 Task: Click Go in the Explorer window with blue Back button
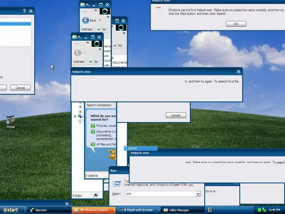point(101,29)
